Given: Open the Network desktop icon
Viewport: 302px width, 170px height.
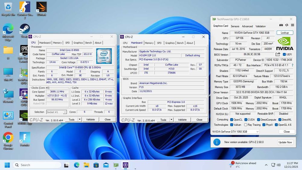Looking at the screenshot, I should (8, 96).
